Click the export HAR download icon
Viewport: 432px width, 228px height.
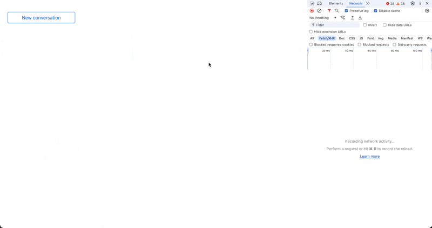[360, 18]
